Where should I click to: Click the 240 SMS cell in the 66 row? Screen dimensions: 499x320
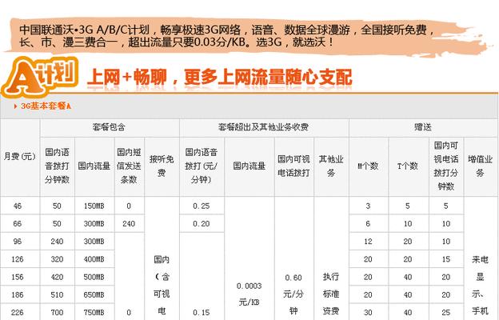[129, 224]
